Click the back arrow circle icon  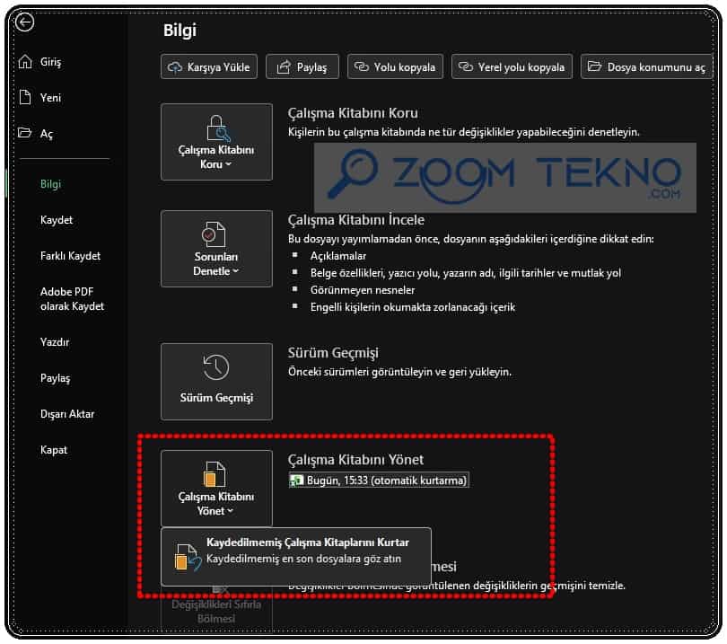tap(25, 23)
